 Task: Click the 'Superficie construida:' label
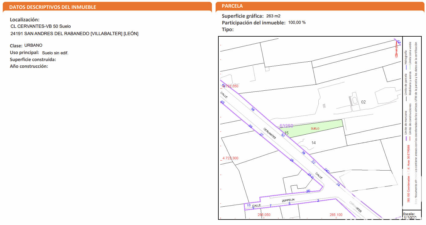point(33,60)
